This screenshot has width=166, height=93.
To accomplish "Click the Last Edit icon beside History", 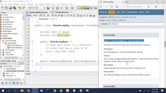I will tap(41, 16).
